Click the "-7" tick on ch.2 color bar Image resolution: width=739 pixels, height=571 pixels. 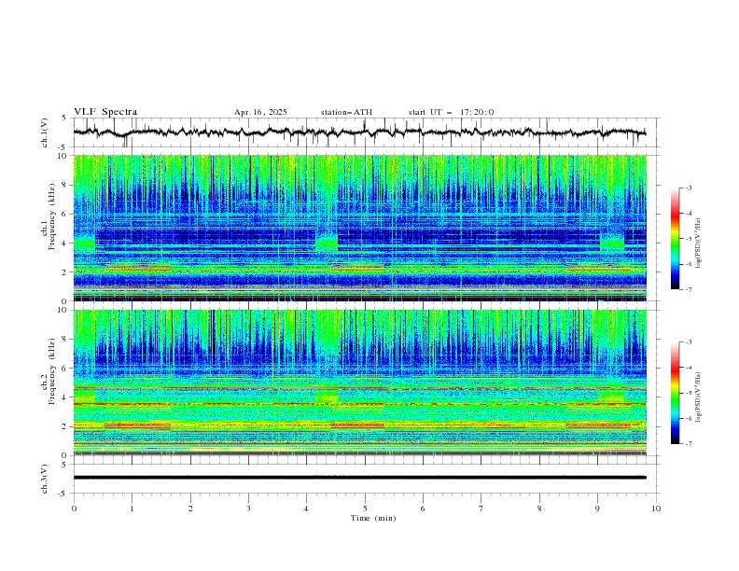(689, 444)
